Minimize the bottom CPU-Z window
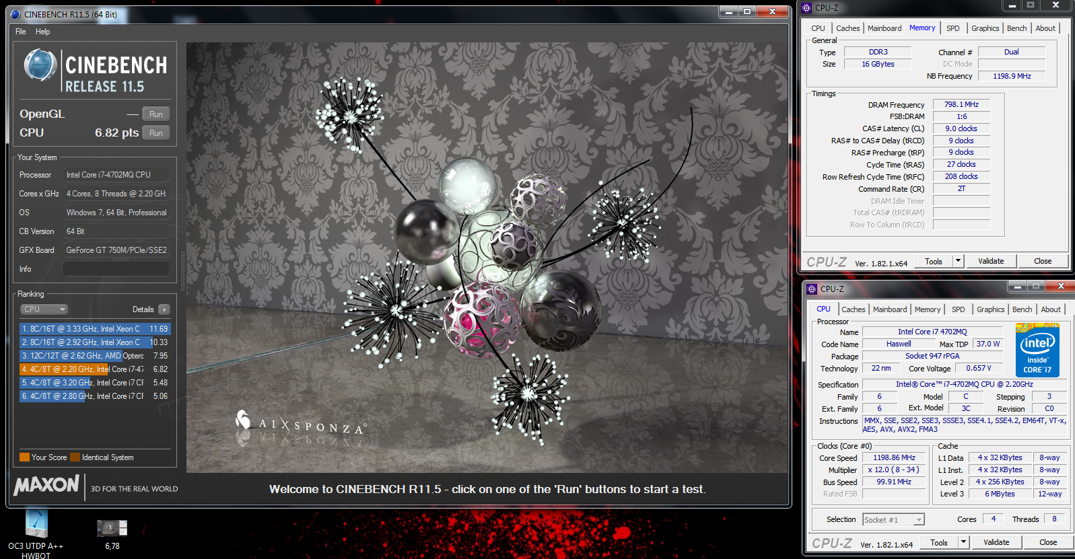The height and width of the screenshot is (559, 1075). tap(1017, 287)
